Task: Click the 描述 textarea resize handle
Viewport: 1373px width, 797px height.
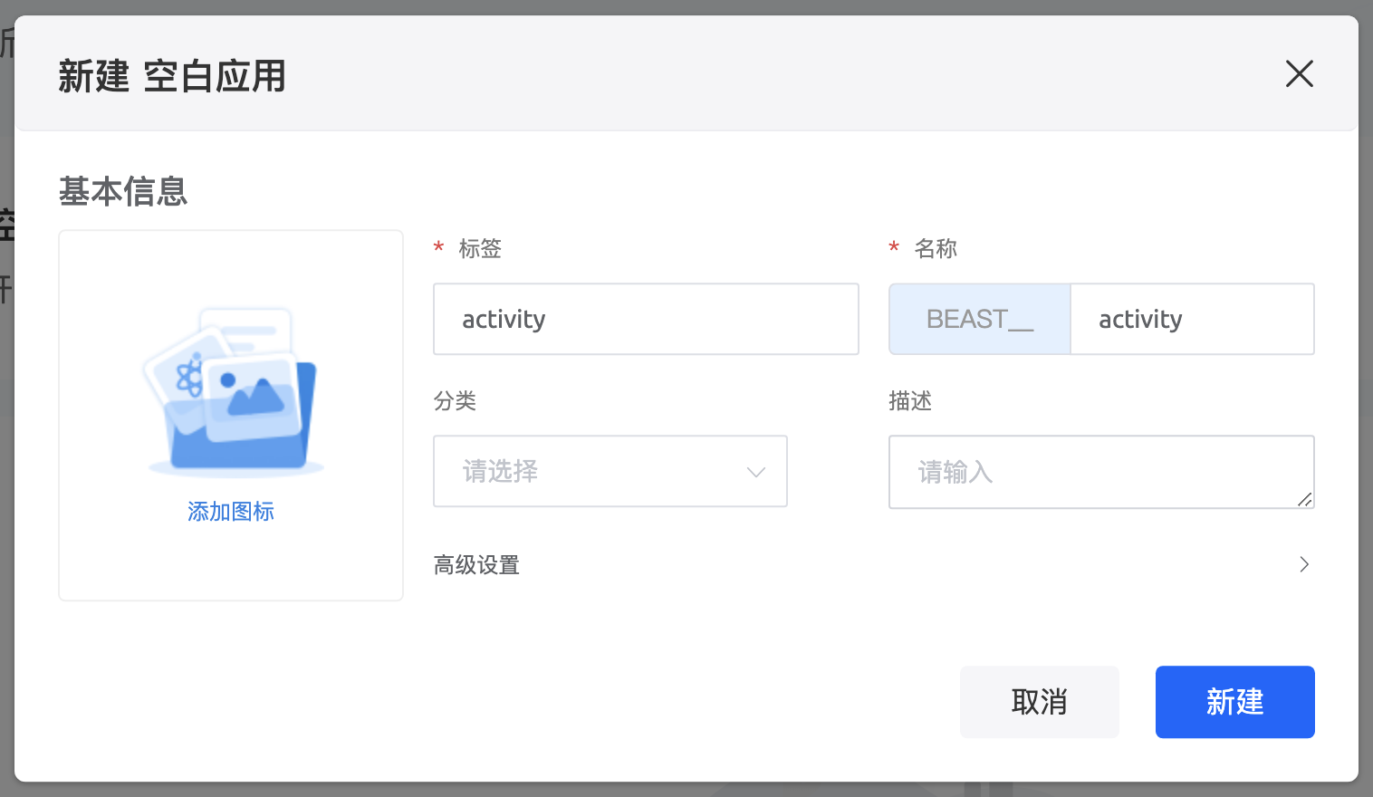Action: (x=1304, y=499)
